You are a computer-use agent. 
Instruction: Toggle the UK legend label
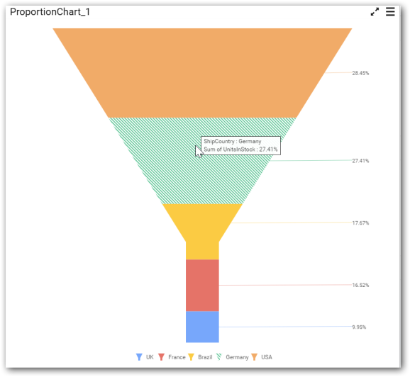click(x=150, y=357)
